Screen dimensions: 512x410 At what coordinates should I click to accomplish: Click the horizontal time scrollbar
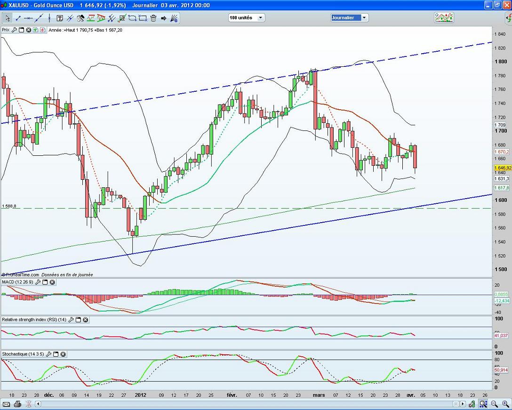[x=235, y=404]
